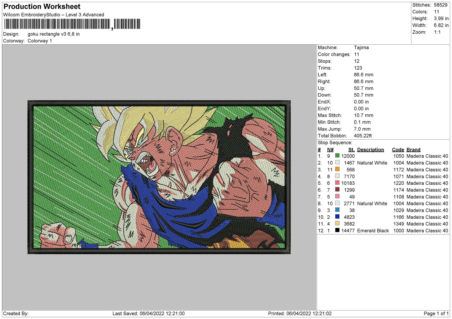Click the 'Brand' column header
452x319 pixels.
pyautogui.click(x=414, y=150)
